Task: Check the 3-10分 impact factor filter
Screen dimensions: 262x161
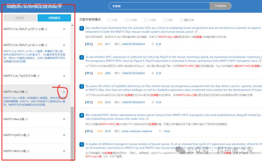Action: 127,20
